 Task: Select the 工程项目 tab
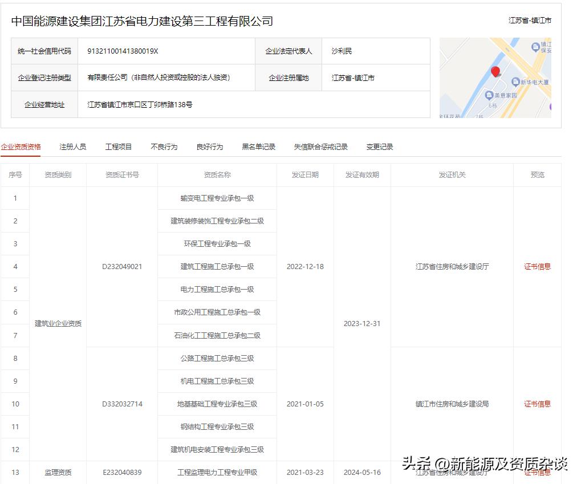pos(118,147)
